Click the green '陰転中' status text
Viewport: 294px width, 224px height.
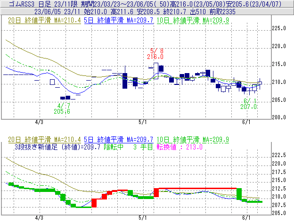click(114, 147)
